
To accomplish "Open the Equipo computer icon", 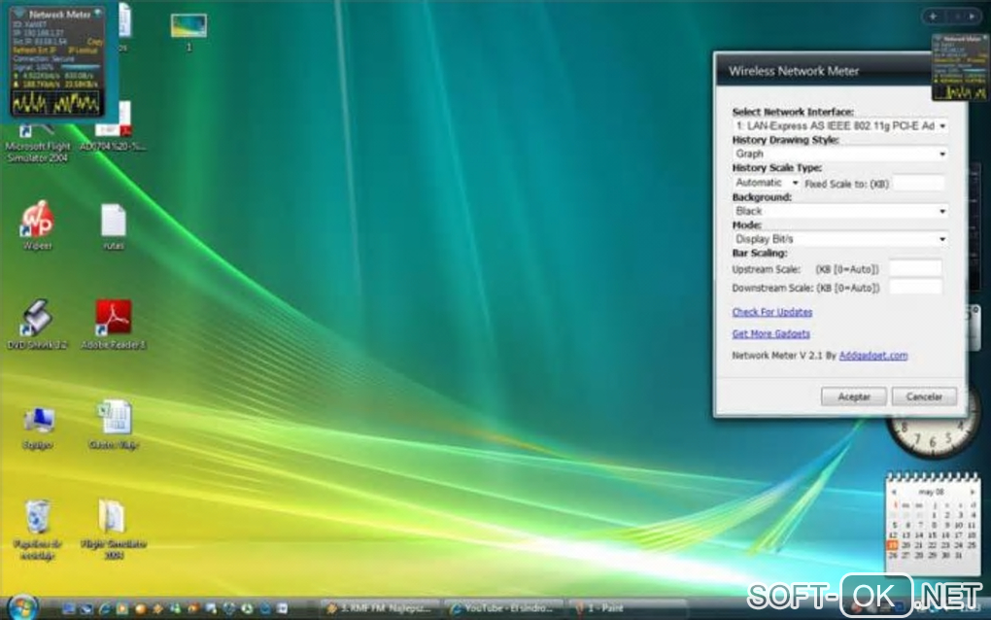I will pos(38,427).
